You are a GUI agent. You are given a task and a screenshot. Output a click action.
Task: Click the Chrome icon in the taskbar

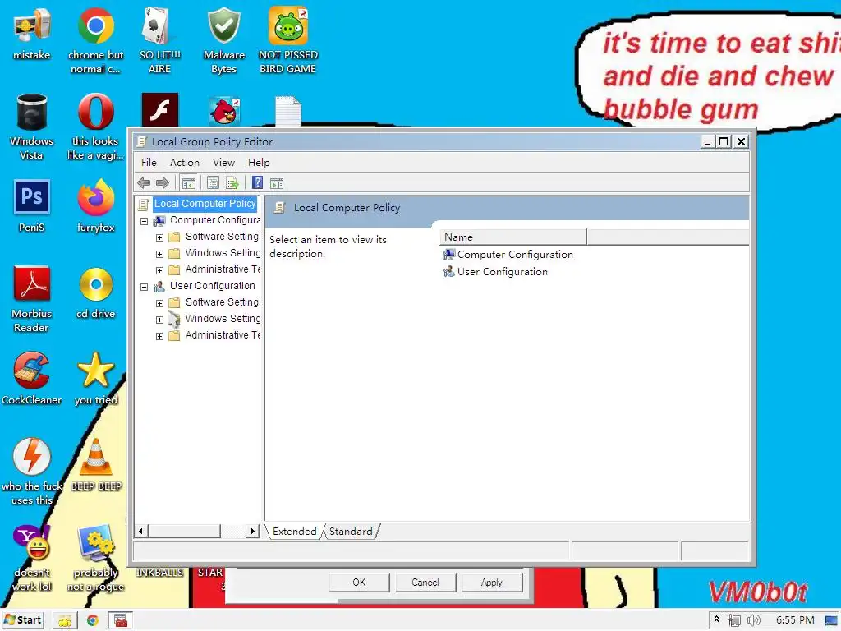92,621
